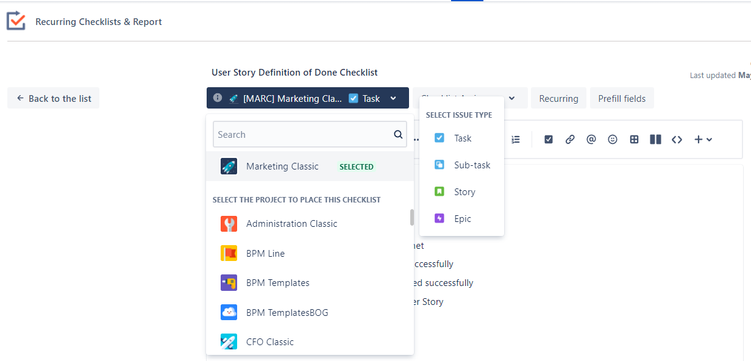This screenshot has width=751, height=361.
Task: Insert a numbered list
Action: click(516, 140)
